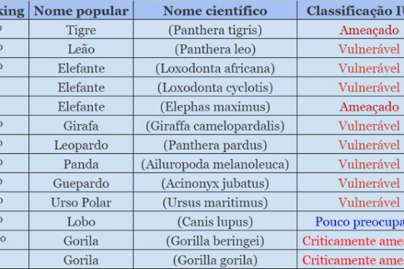Click the Girafa cell
This screenshot has width=404, height=269.
tap(81, 126)
